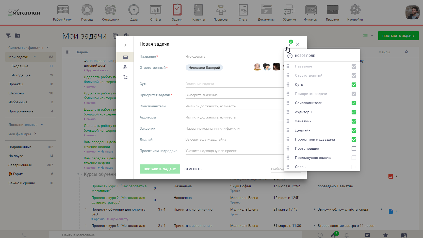The width and height of the screenshot is (423, 238).
Task: Open the Клиенты section
Action: 199,13
